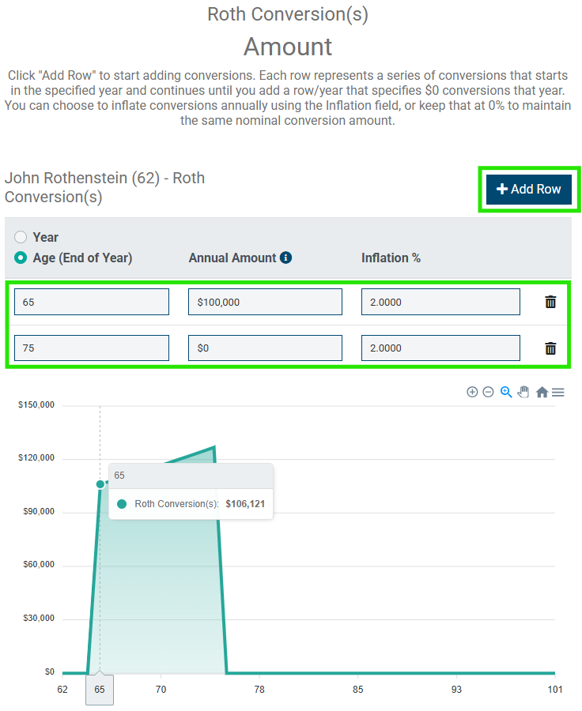The image size is (582, 711).
Task: Click the 78 x-axis label
Action: pos(259,689)
